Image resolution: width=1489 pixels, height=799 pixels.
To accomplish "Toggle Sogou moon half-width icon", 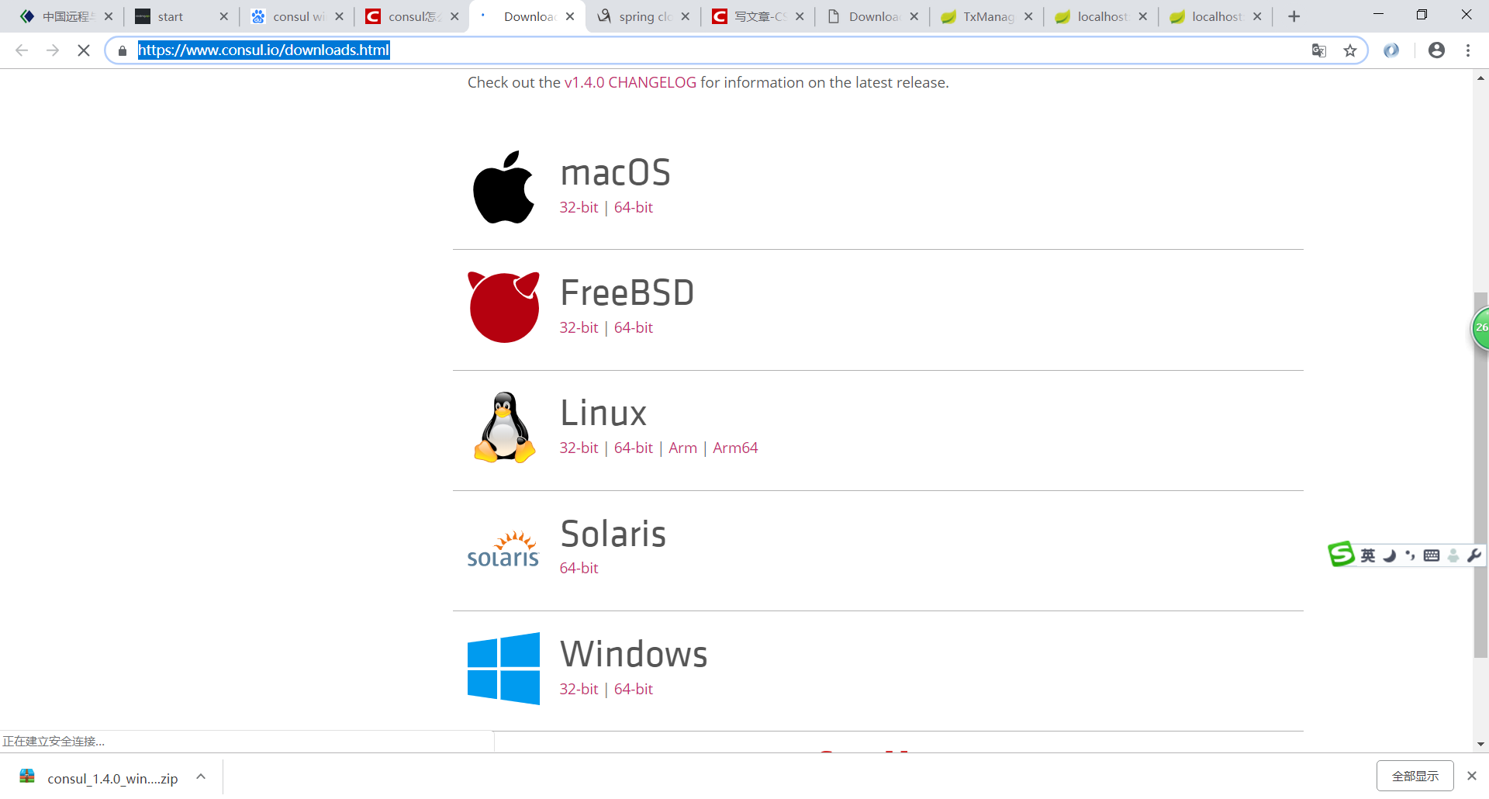I will [x=1390, y=555].
